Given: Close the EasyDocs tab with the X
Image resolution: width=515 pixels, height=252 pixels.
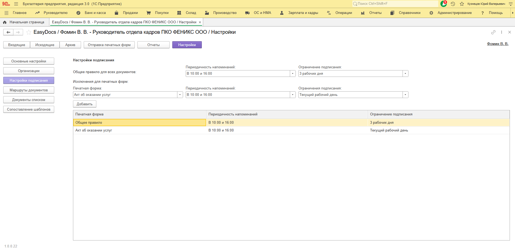Looking at the screenshot, I should pyautogui.click(x=200, y=22).
